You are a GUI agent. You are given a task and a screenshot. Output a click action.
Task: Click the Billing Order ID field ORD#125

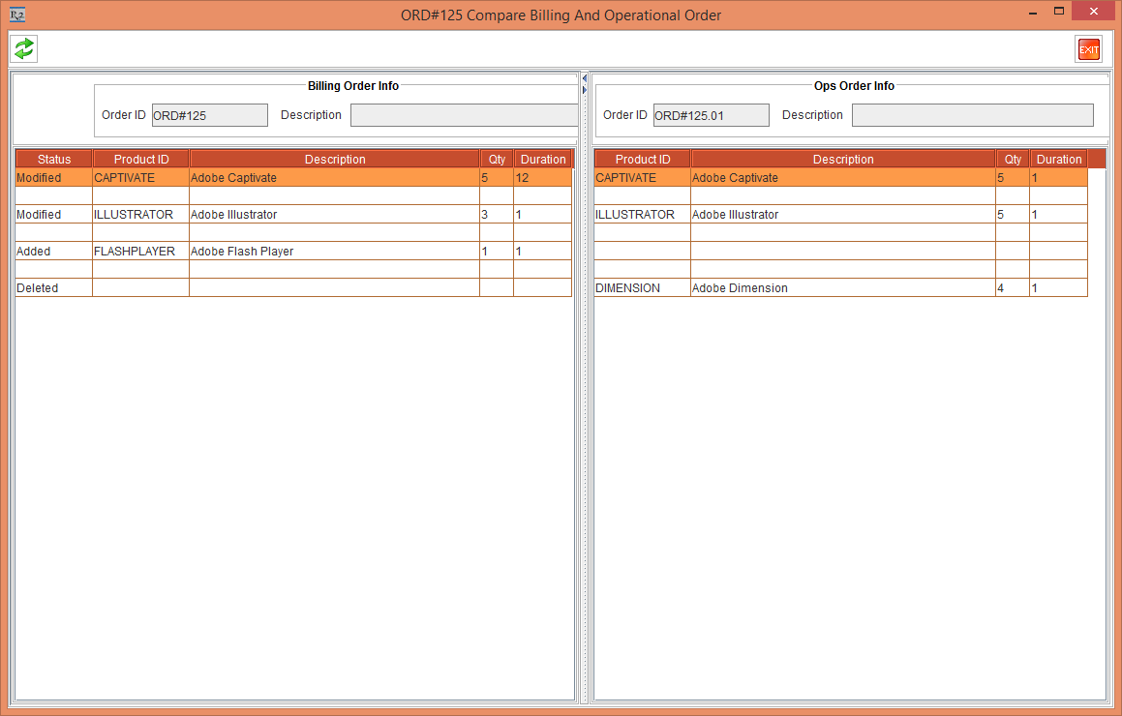coord(209,115)
